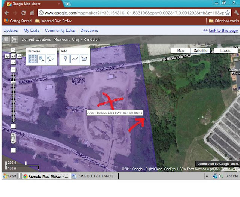Select Browse point-select tool
The image size is (240, 197).
tap(42, 59)
